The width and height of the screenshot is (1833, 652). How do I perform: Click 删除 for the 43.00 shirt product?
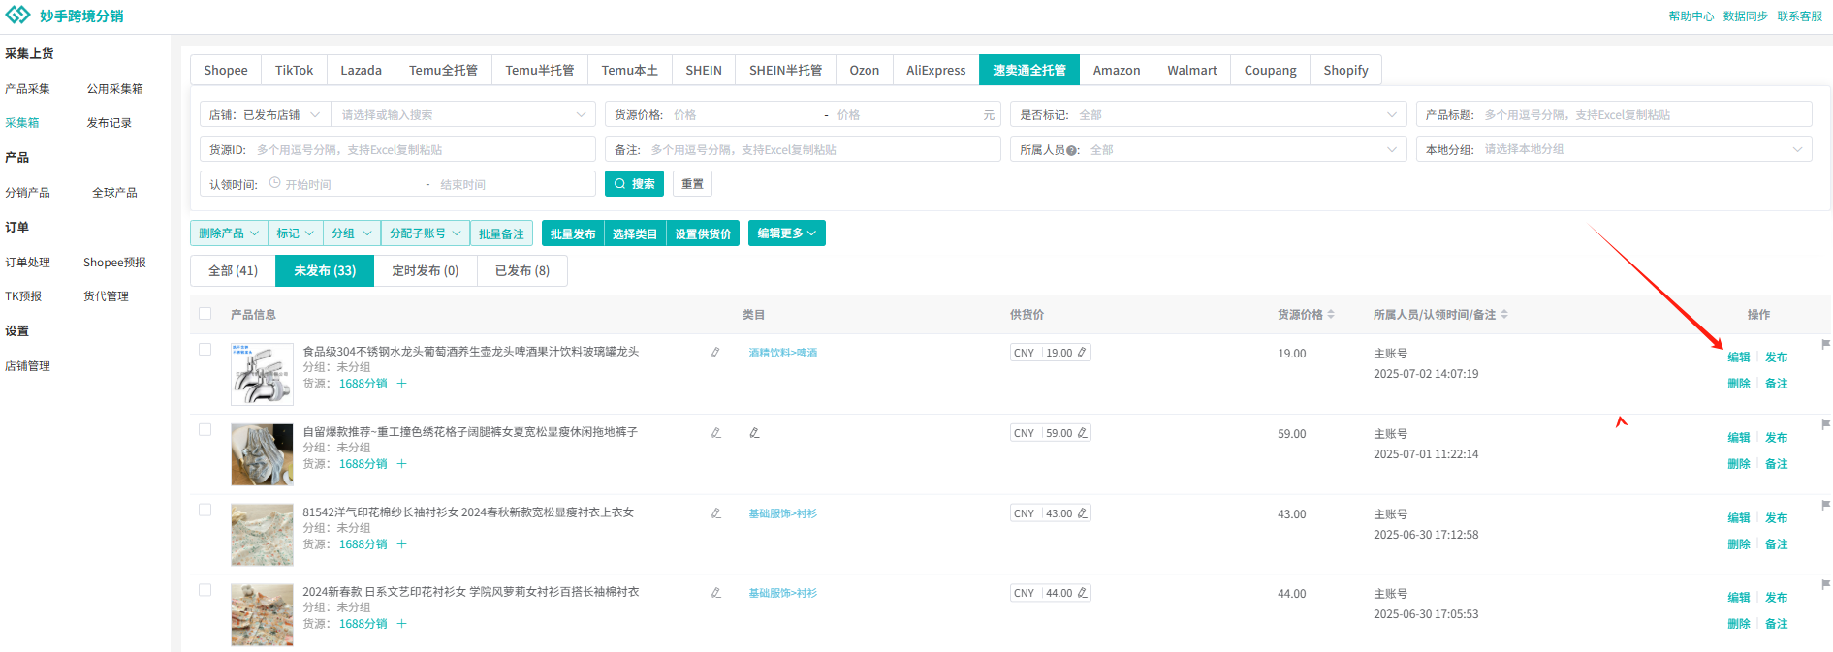[x=1739, y=544]
